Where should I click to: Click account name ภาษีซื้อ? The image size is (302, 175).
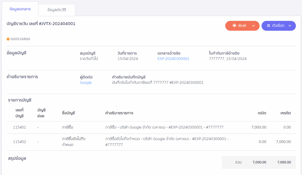[x=68, y=127]
